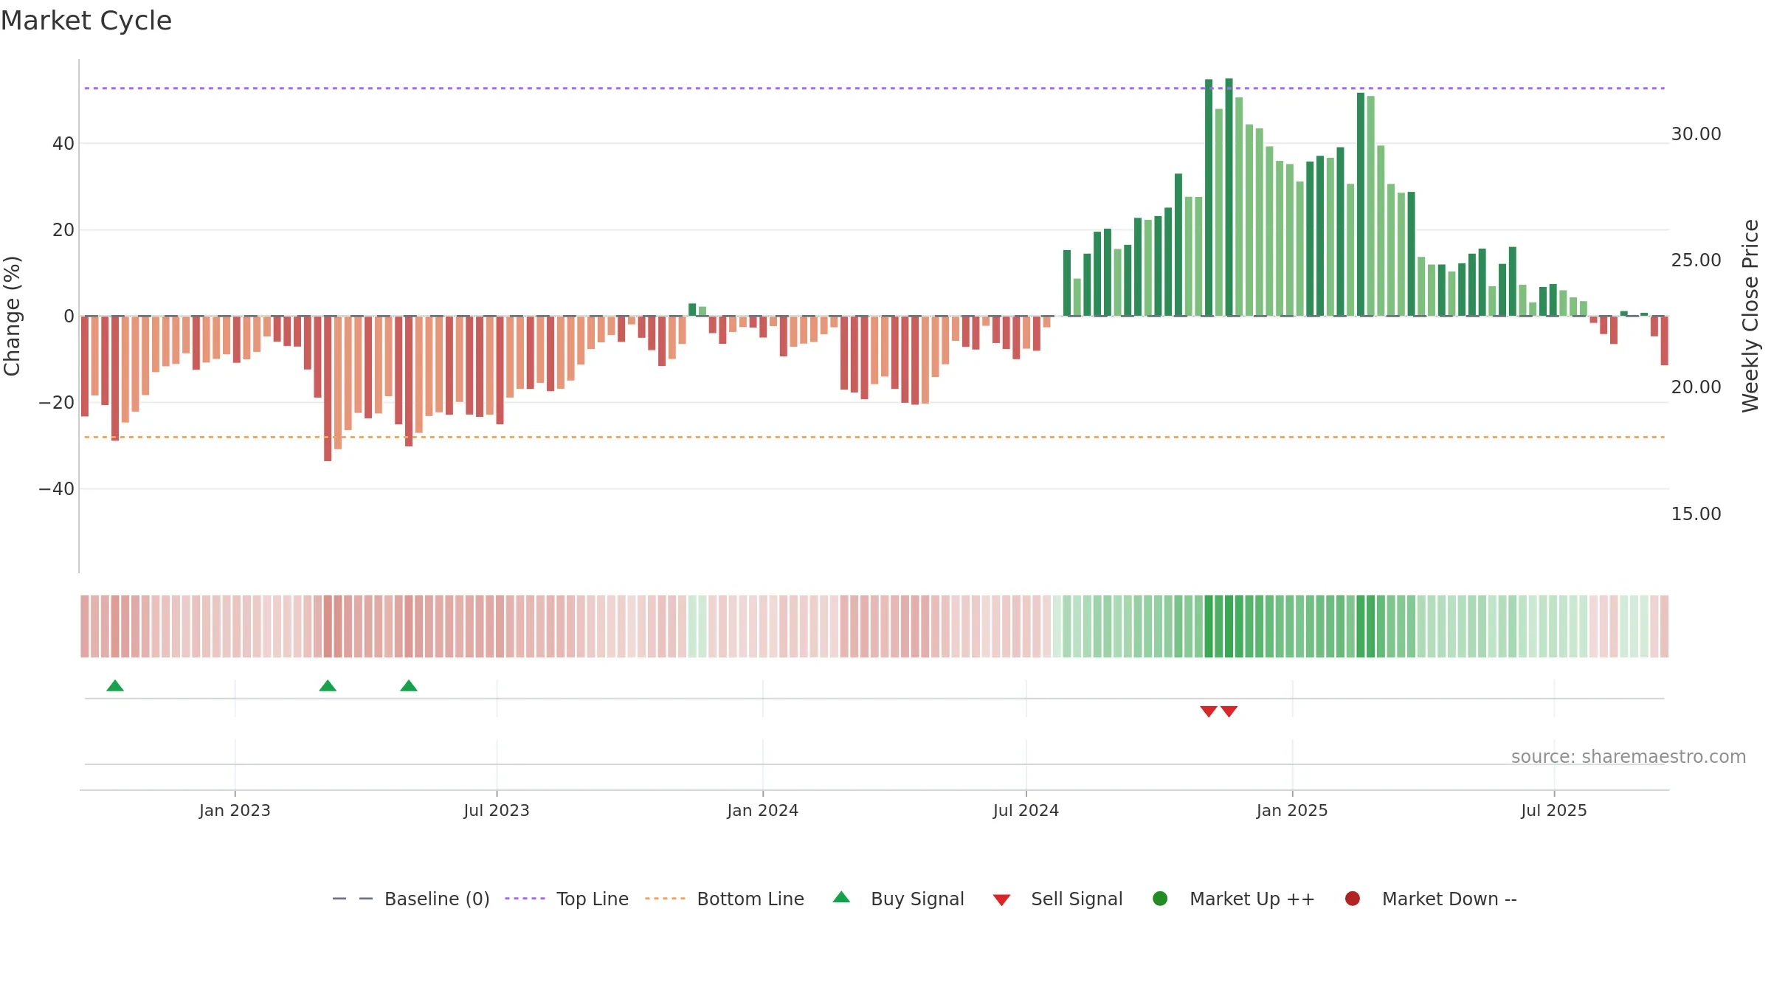
Task: Click the −20 change axis label
Action: (x=57, y=403)
